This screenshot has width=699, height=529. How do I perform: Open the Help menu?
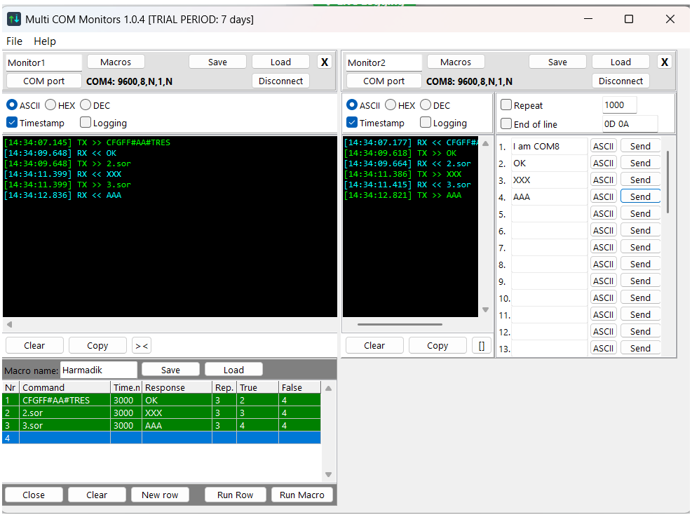[x=45, y=41]
